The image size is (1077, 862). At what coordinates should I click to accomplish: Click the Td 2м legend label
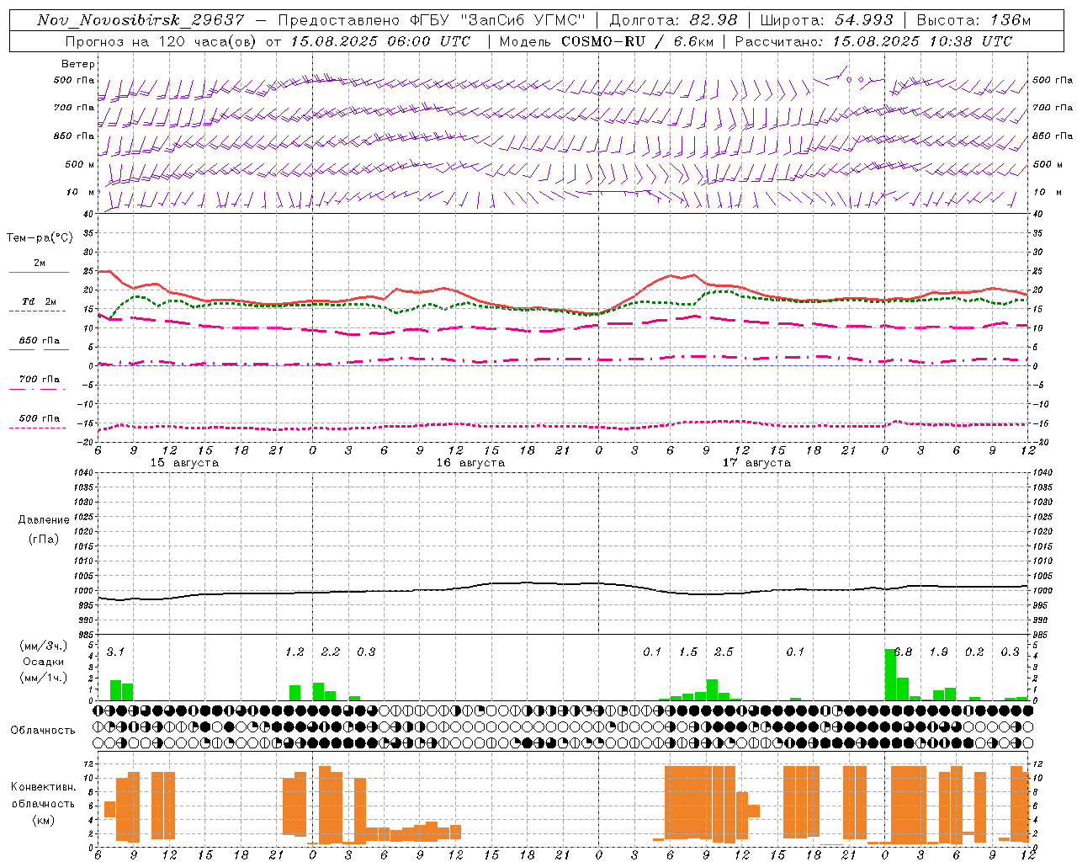coord(39,301)
